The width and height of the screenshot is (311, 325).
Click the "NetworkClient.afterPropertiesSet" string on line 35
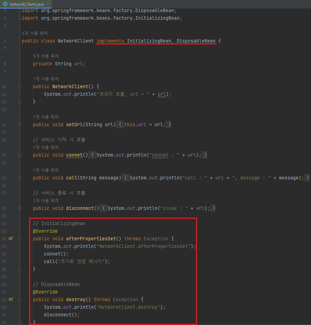(144, 246)
